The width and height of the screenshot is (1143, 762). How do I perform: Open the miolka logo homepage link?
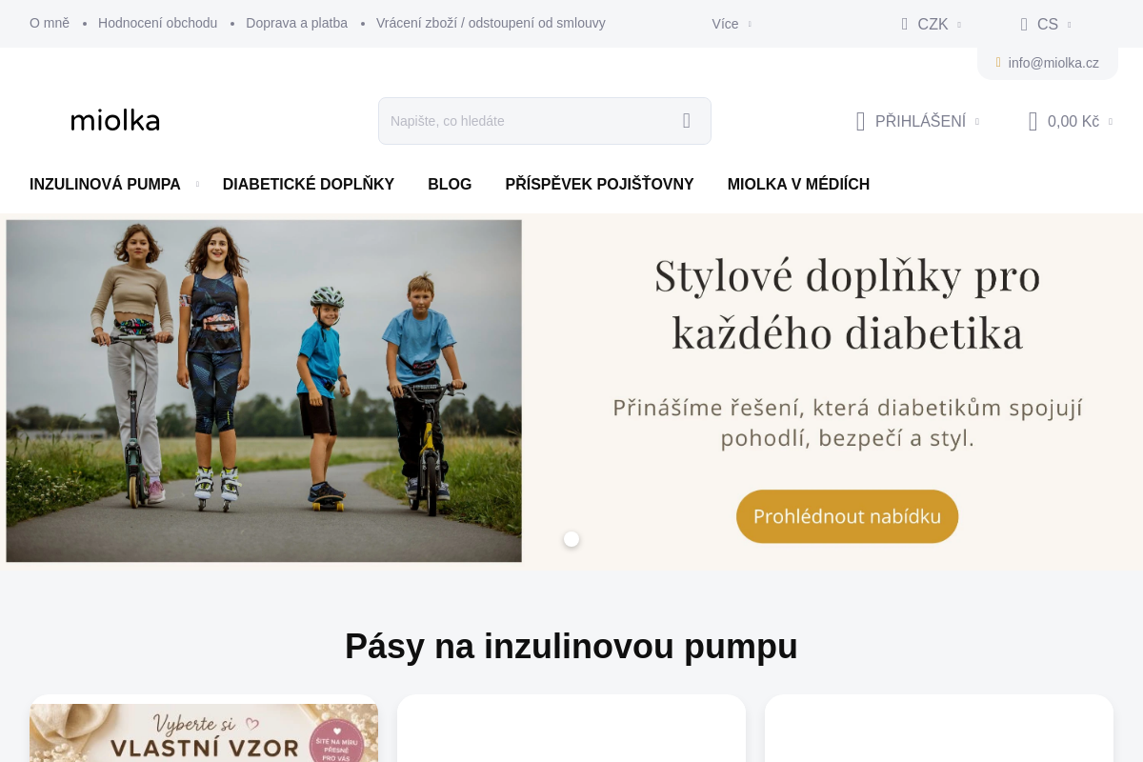coord(115,120)
